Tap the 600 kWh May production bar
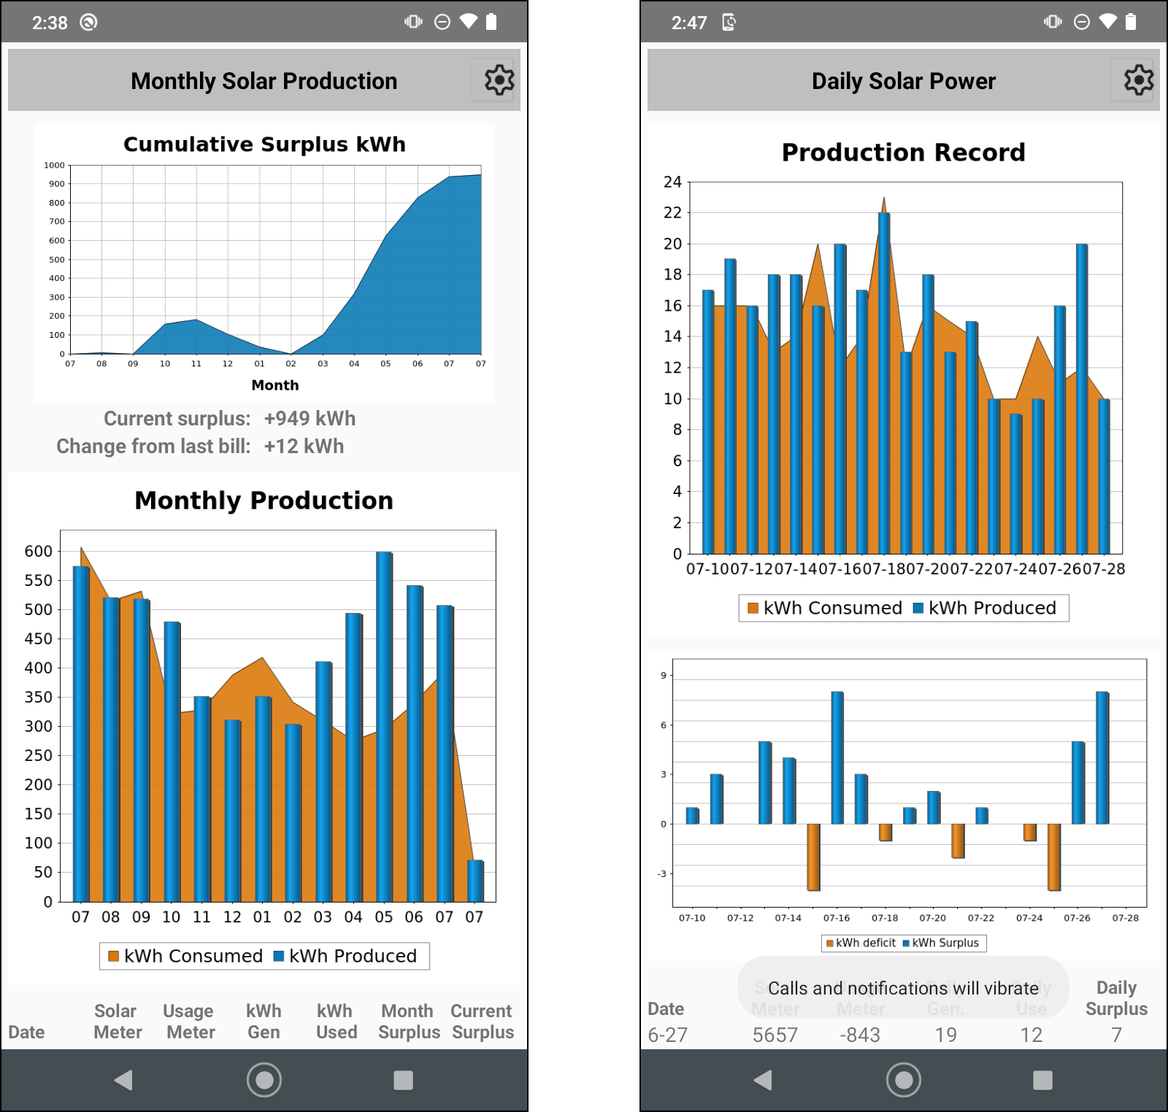 [384, 727]
